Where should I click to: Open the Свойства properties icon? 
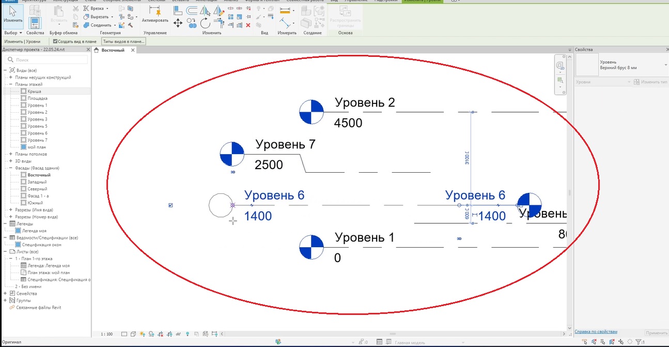35,23
